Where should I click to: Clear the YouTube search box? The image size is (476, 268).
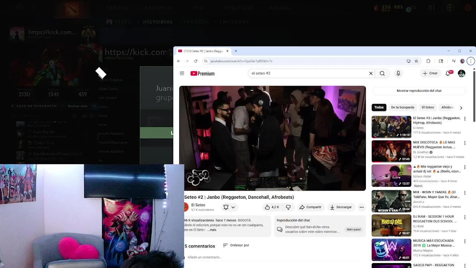371,73
